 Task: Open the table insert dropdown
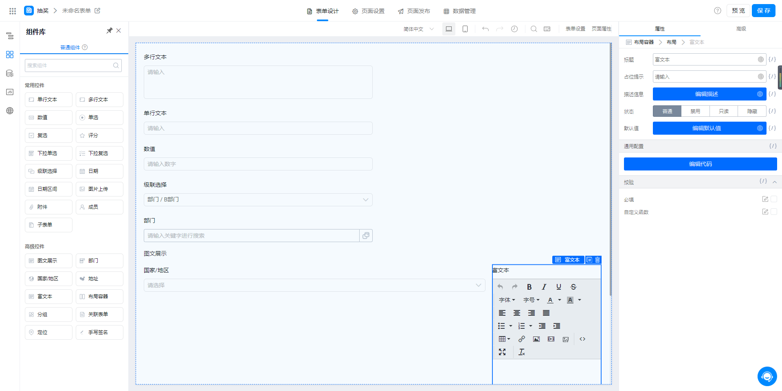505,339
